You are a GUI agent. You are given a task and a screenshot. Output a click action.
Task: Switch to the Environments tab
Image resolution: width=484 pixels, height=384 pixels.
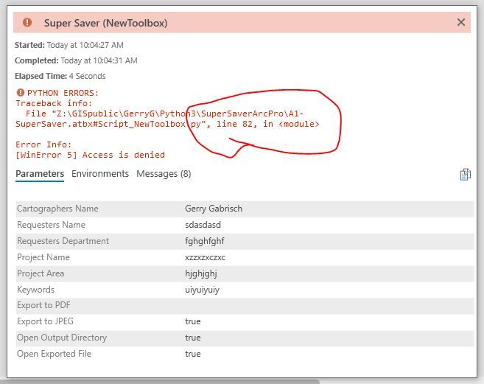(100, 174)
